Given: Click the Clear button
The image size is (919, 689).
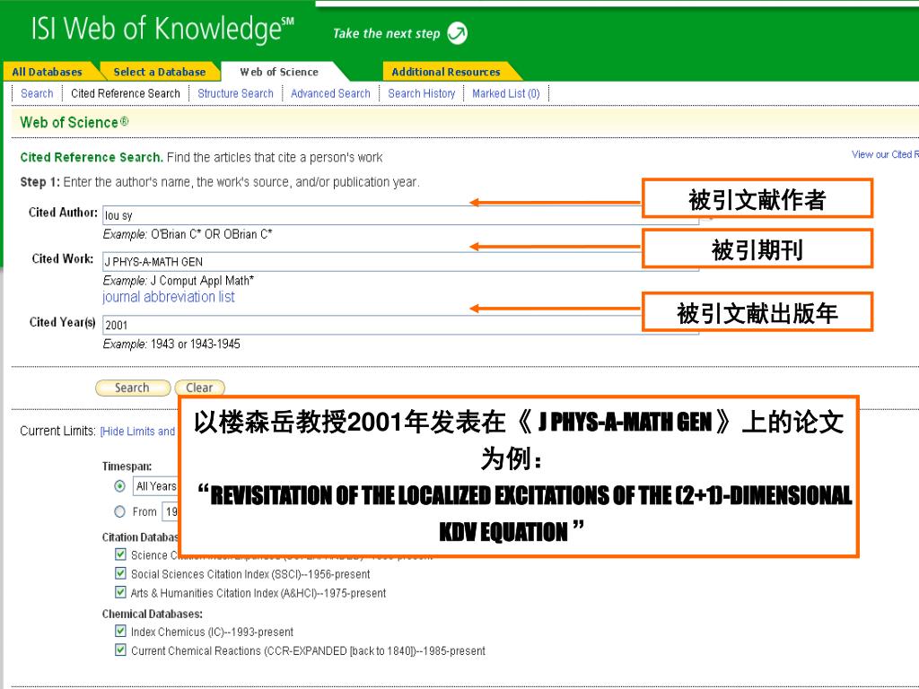Looking at the screenshot, I should (x=199, y=388).
